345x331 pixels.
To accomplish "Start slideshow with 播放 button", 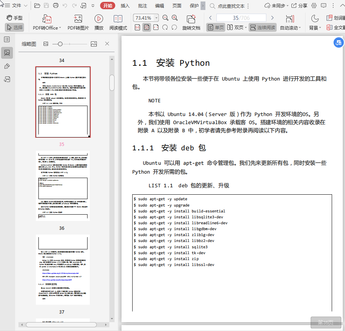I will pyautogui.click(x=99, y=22).
